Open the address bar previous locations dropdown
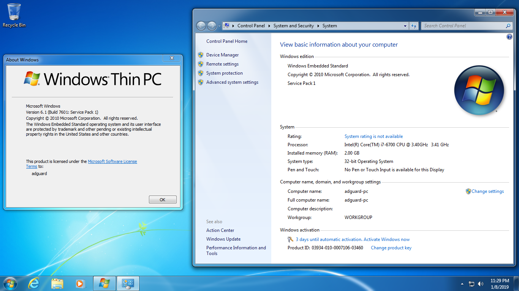519x291 pixels. tap(405, 26)
